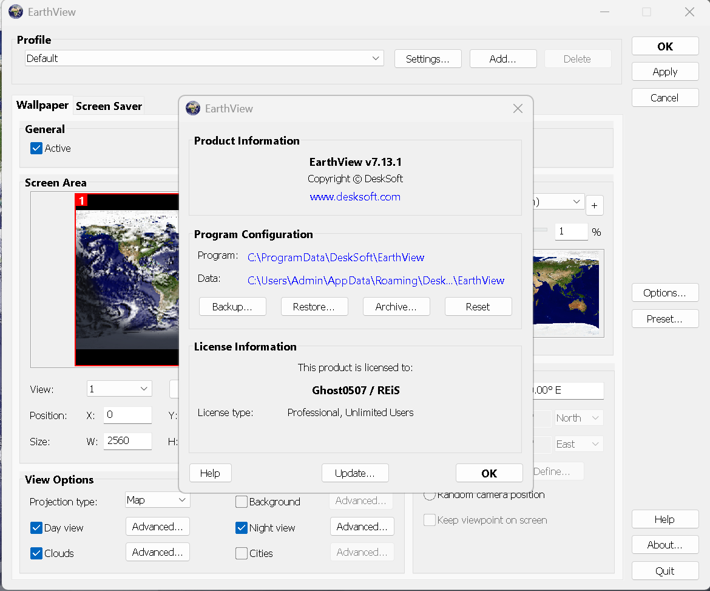Click the percent value input field
710x591 pixels.
click(572, 231)
